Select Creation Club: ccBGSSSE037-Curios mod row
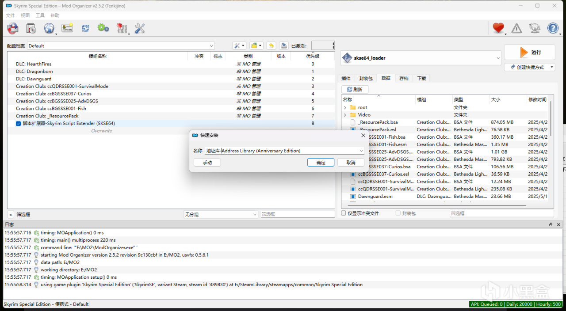This screenshot has width=566, height=311. [171, 94]
